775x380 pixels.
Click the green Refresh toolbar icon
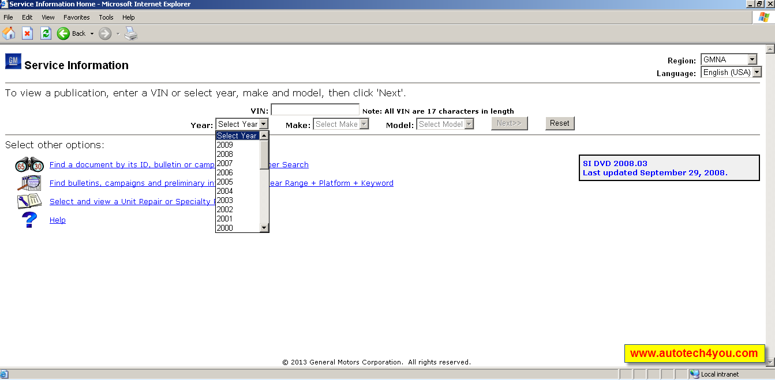tap(46, 33)
